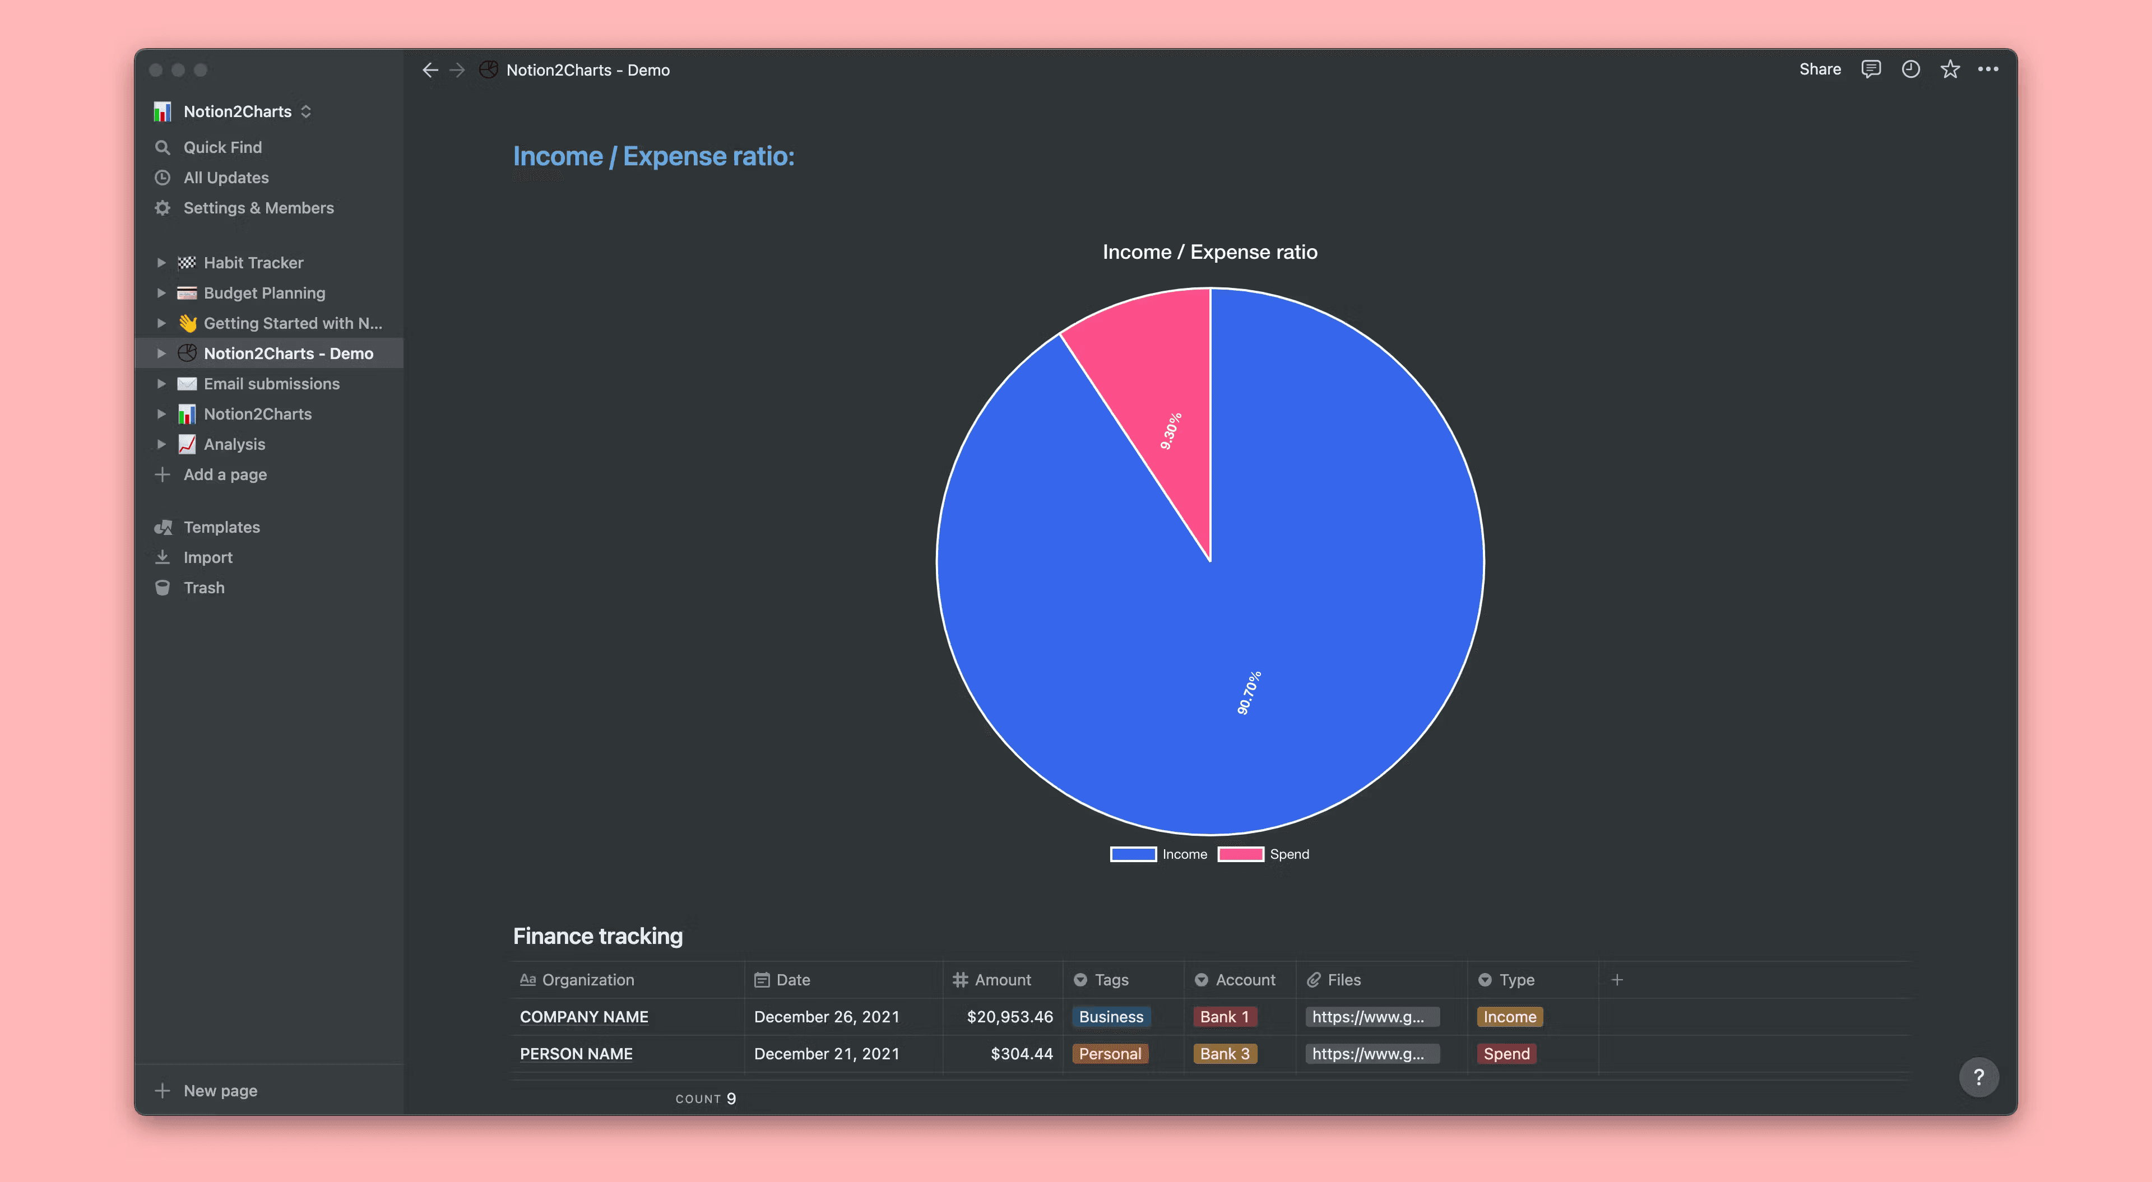Expand the Budget Planning page
Screen dimensions: 2152x1182
tap(161, 292)
